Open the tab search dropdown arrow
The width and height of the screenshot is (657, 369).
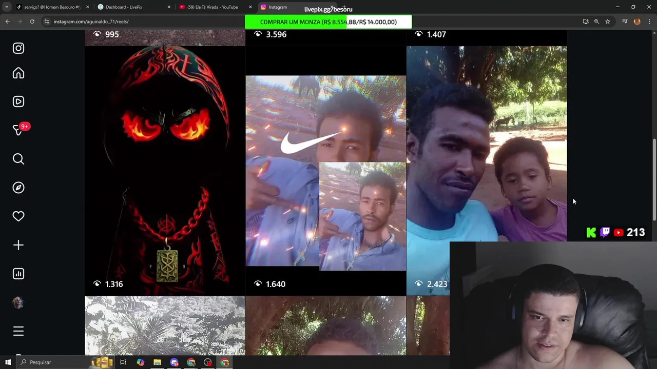click(x=7, y=7)
